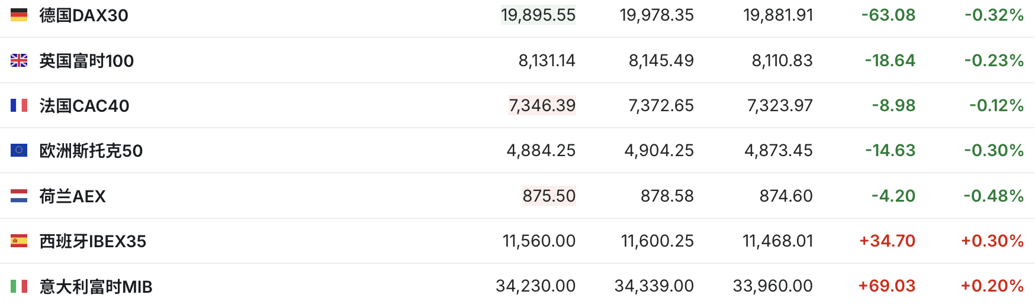Click the UK flag icon
Viewport: 1035px width, 304px height.
click(x=19, y=60)
